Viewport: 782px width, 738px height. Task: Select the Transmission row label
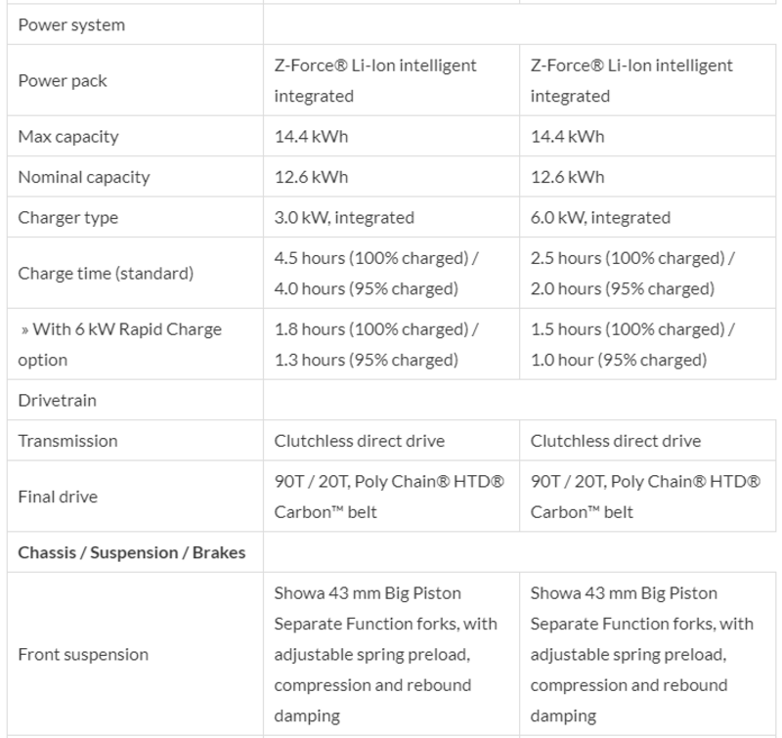67,441
